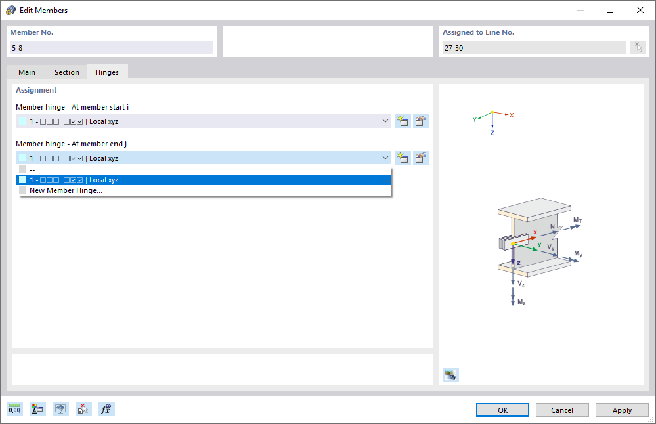656x424 pixels.
Task: Select the rendering view icon in bottom toolbar
Action: (60, 409)
